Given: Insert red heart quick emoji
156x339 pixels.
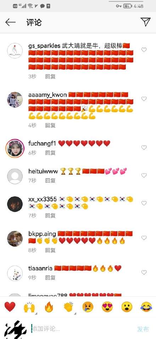Looking at the screenshot, I should coord(10,307).
